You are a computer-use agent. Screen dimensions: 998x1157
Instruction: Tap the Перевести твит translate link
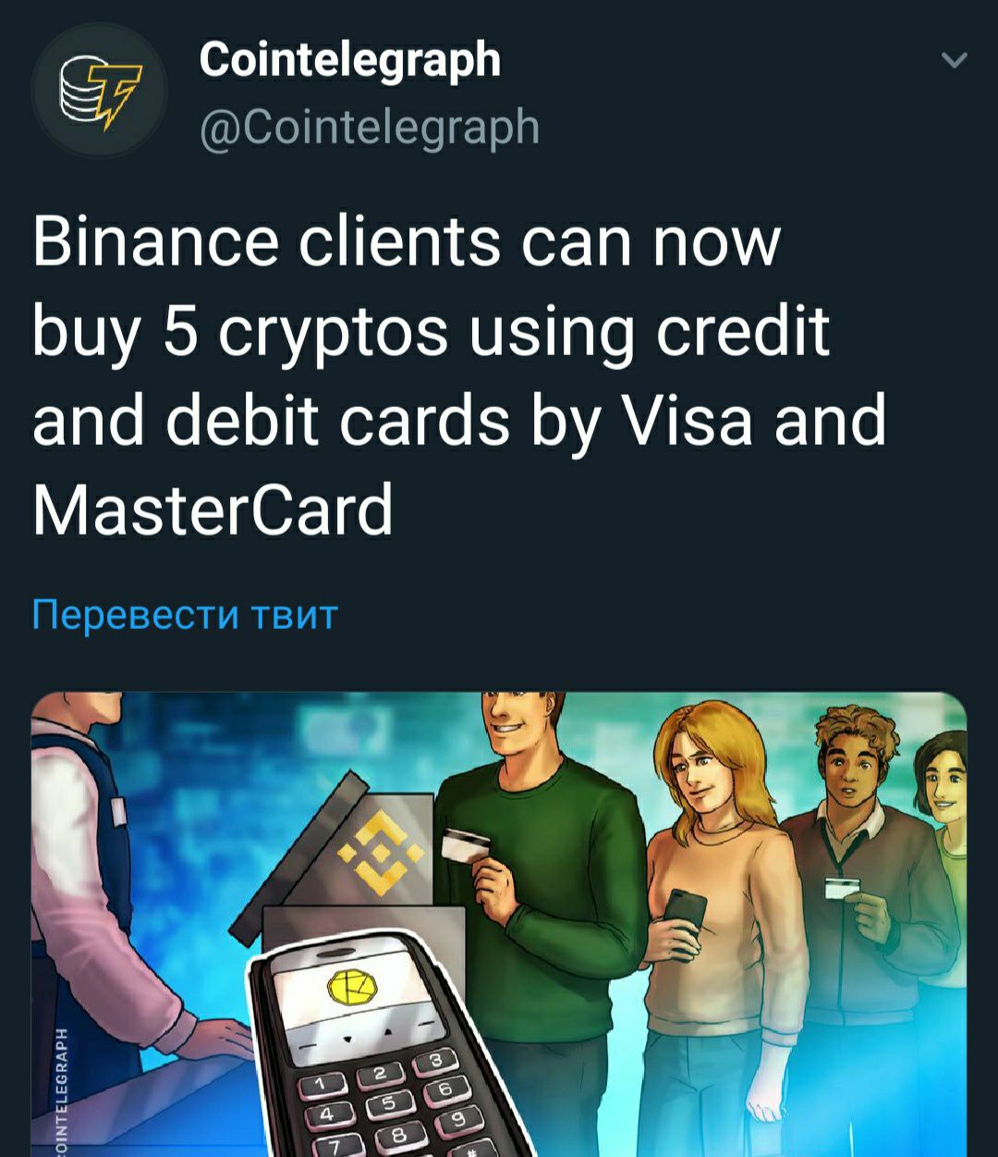185,614
